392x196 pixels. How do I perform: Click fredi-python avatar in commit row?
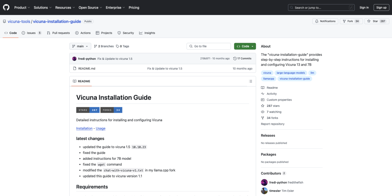[x=74, y=59]
